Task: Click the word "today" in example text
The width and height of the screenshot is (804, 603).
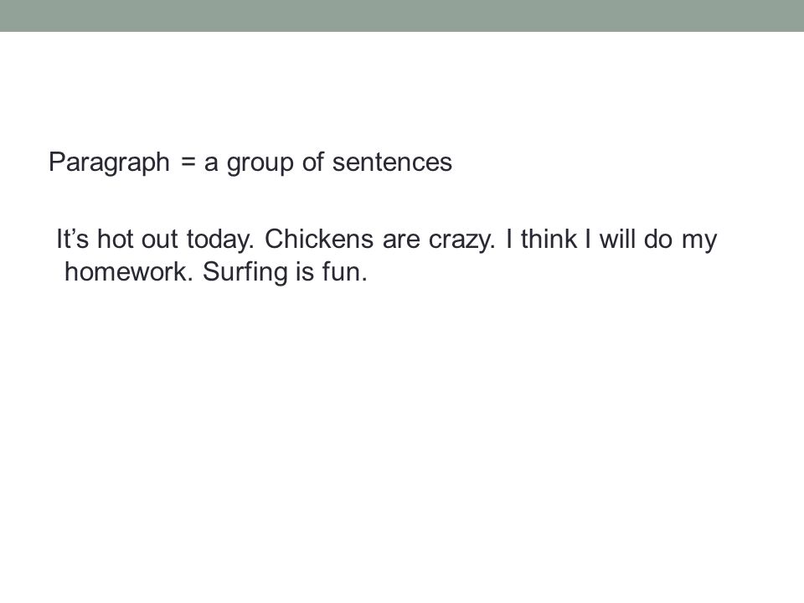Action: tap(218, 241)
